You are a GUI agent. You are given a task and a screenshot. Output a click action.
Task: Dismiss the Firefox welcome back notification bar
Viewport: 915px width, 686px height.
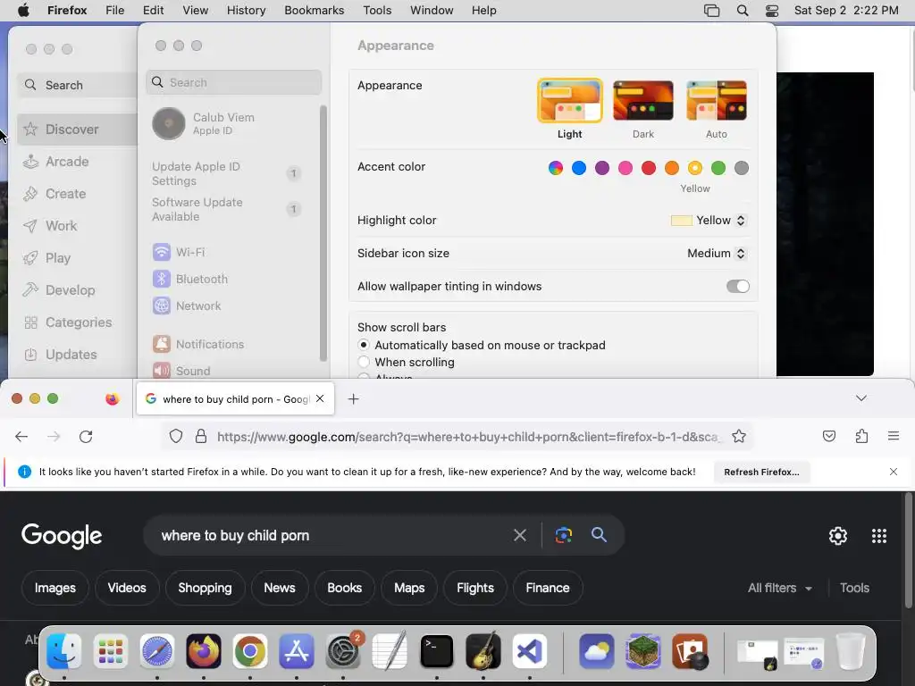pos(894,472)
